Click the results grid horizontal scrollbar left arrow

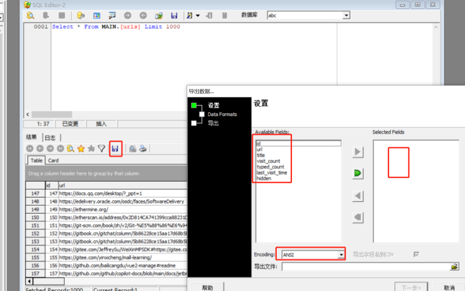(29, 281)
